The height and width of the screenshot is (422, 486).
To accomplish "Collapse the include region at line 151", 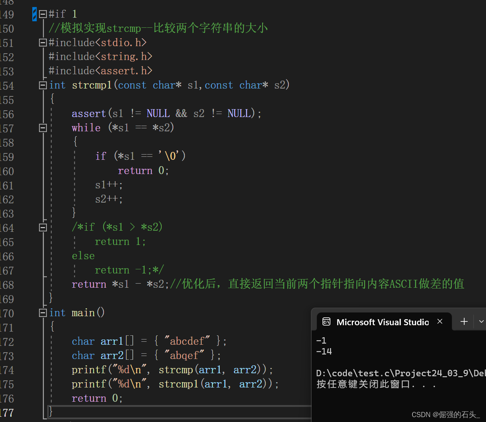I will pos(42,42).
